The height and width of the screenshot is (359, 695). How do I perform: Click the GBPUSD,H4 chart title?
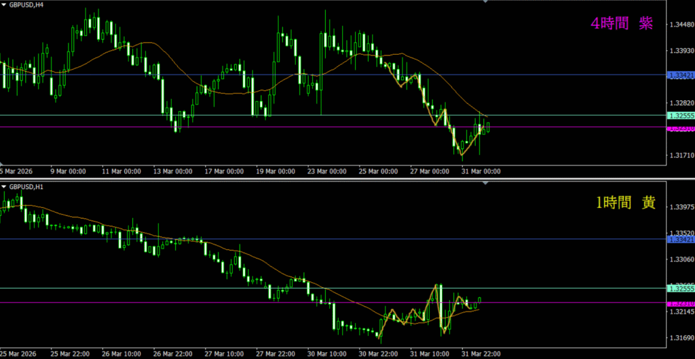tap(26, 5)
